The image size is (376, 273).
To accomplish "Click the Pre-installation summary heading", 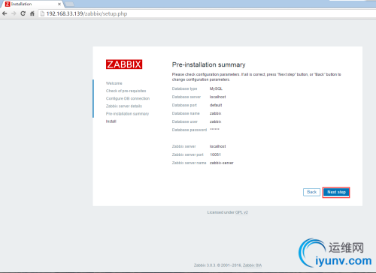I will (x=208, y=64).
